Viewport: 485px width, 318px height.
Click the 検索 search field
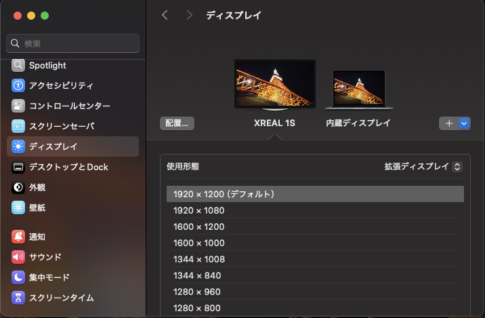[73, 43]
